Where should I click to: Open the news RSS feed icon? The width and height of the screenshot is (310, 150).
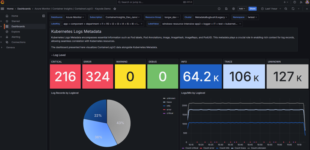click(x=301, y=2)
